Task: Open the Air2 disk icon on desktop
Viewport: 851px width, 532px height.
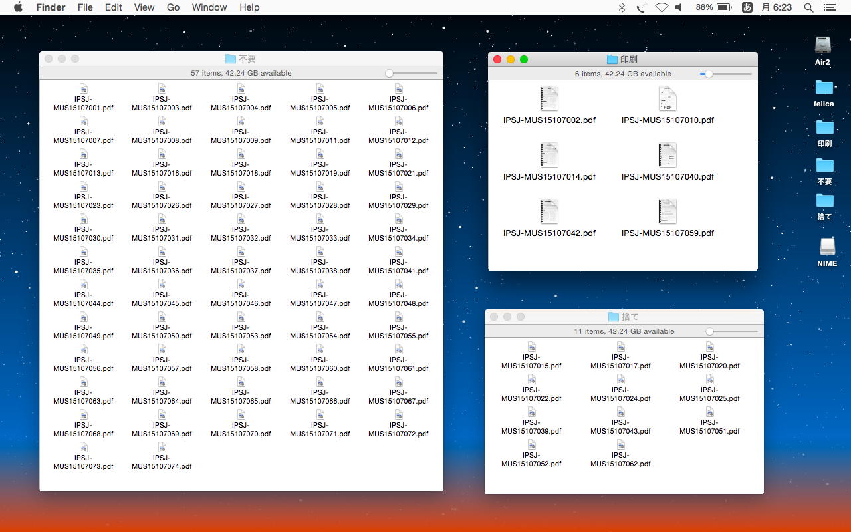Action: pyautogui.click(x=823, y=45)
